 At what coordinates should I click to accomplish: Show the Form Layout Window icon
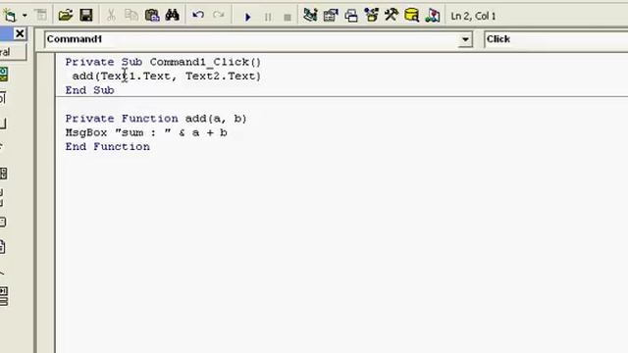351,16
